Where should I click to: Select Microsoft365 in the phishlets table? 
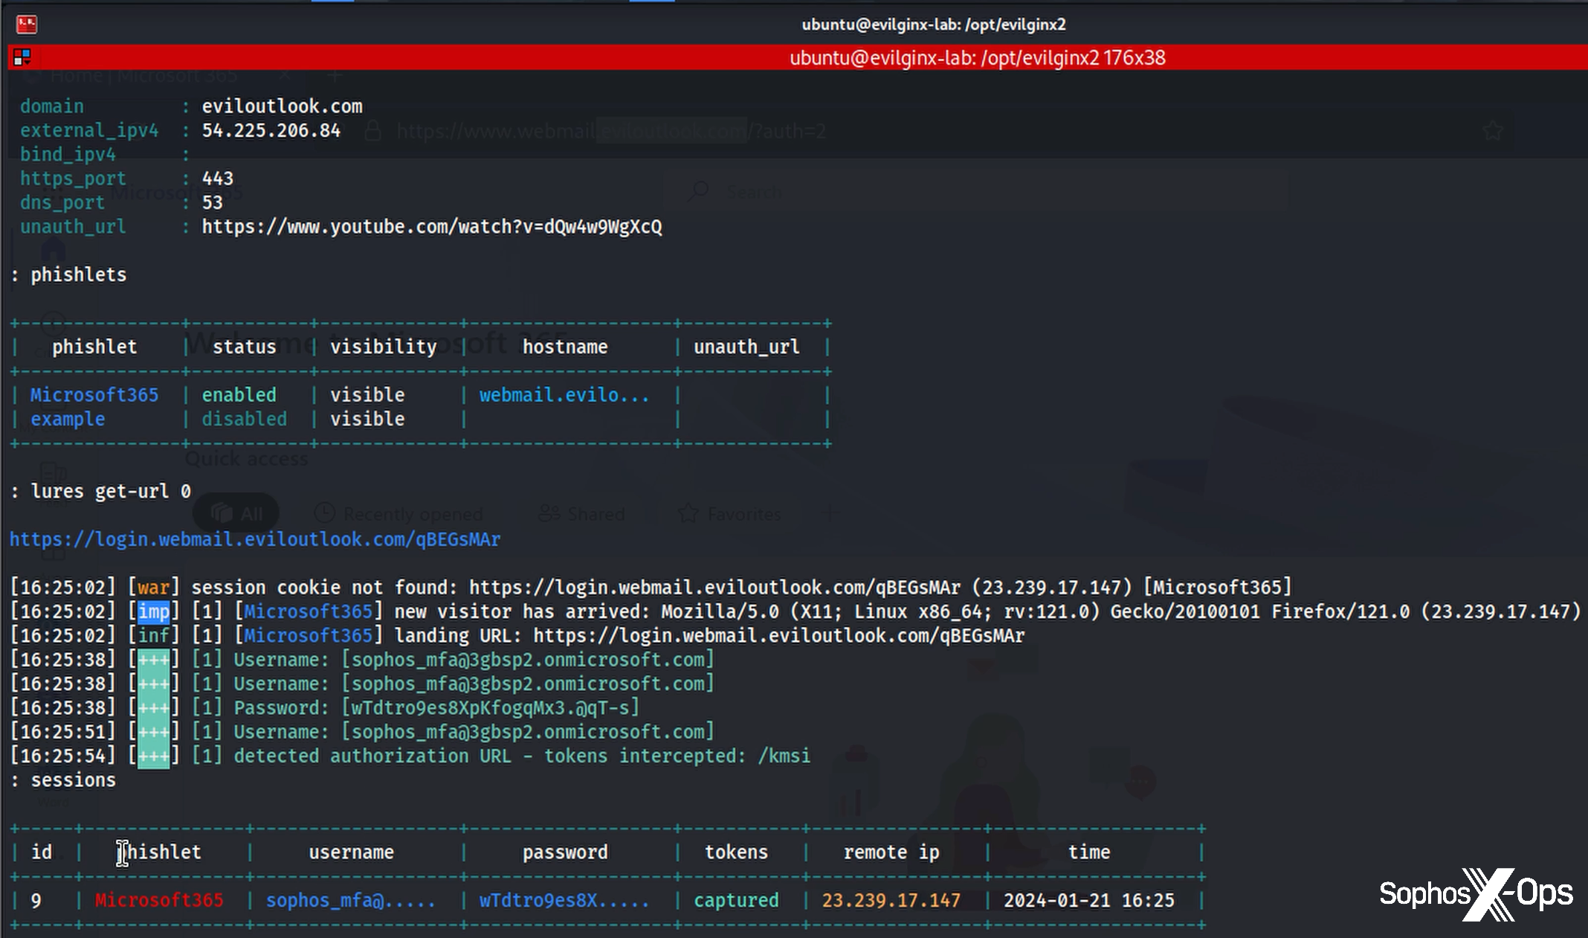(94, 395)
